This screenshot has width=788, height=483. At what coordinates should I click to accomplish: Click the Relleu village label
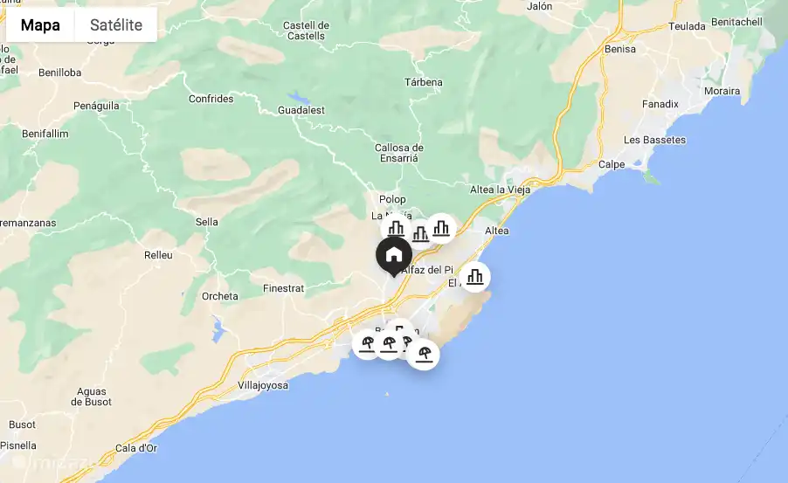pos(158,255)
